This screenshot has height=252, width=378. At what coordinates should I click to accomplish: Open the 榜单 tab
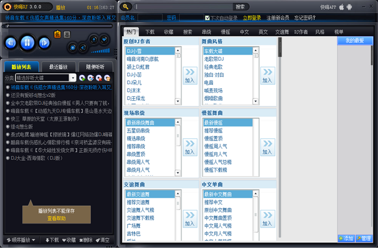pos(339,32)
